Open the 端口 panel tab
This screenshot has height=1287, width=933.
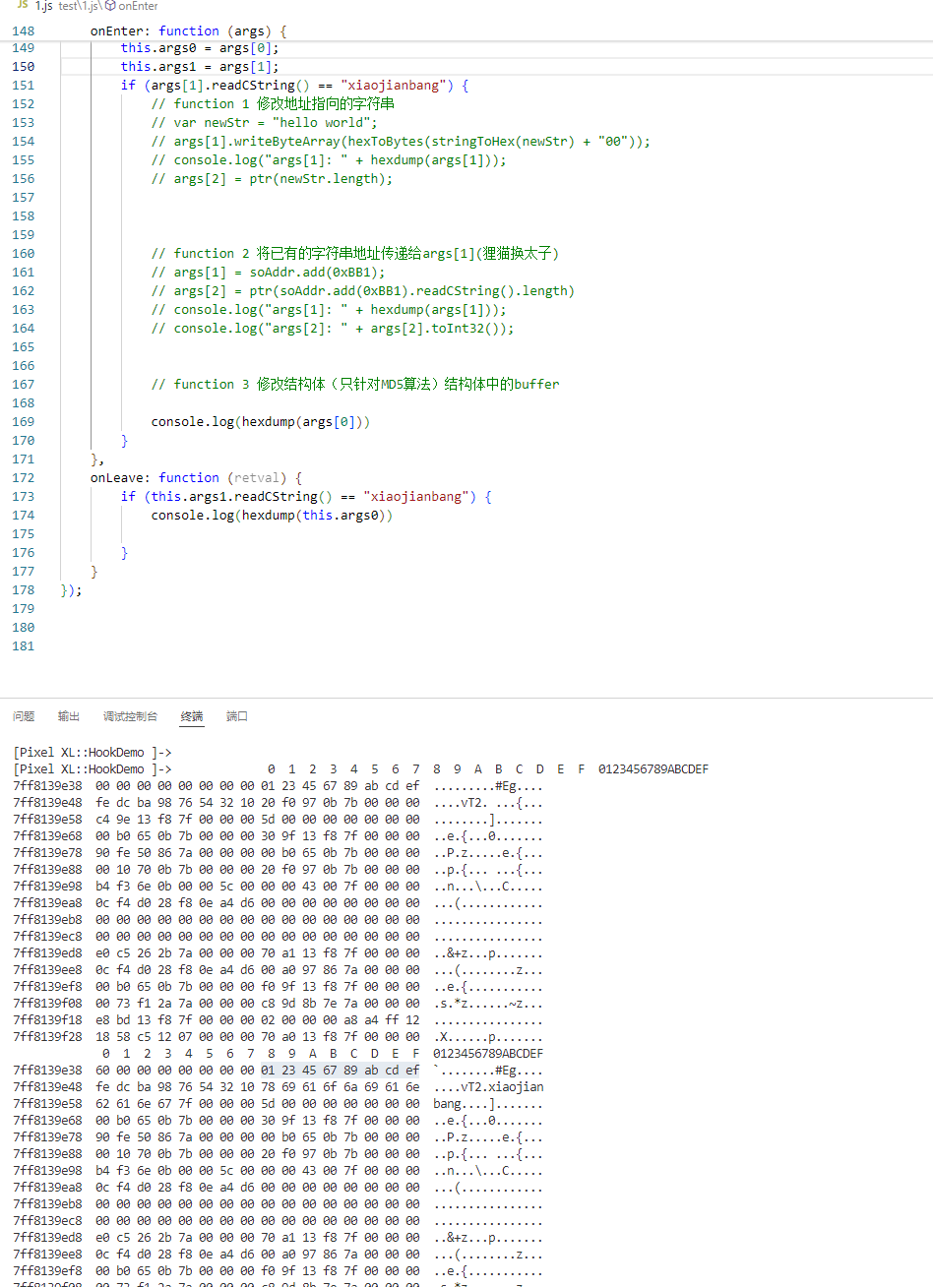coord(237,716)
